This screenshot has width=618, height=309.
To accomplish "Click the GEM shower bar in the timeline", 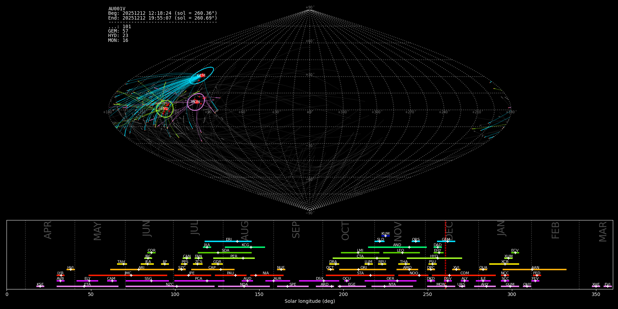I will tap(446, 241).
